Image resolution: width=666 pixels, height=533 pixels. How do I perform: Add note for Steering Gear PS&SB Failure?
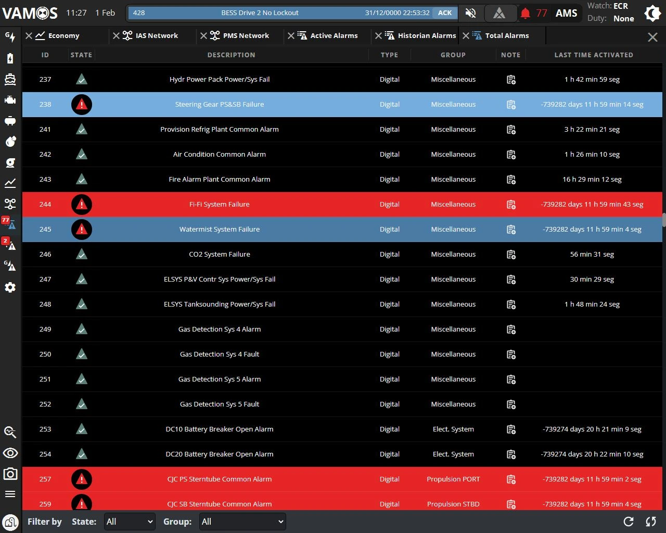[x=511, y=105]
